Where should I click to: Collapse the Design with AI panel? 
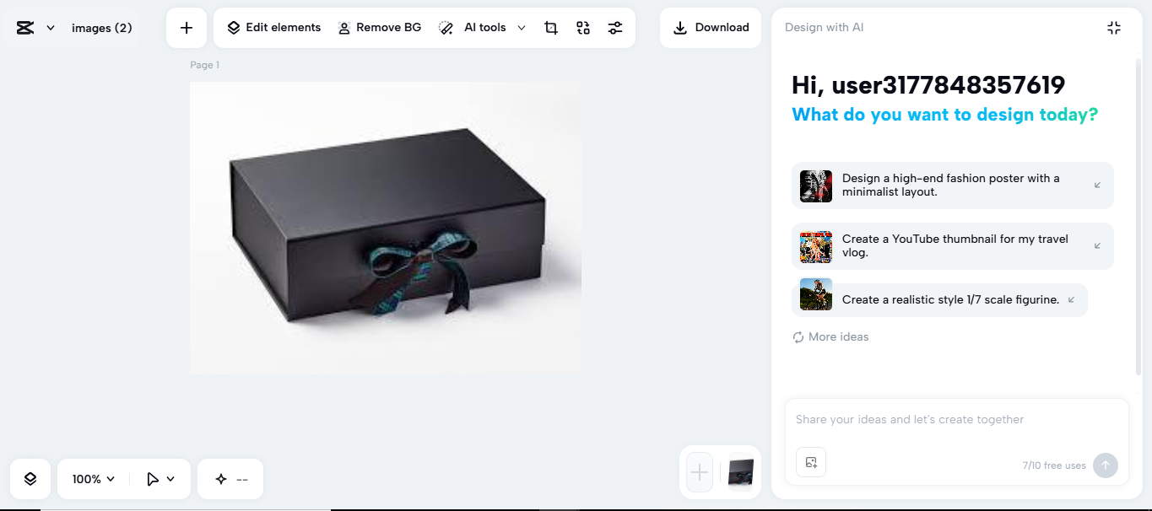tap(1113, 27)
